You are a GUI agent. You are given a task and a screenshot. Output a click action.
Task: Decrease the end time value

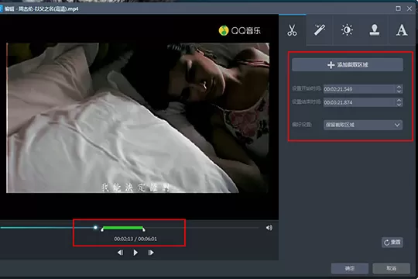click(x=399, y=105)
